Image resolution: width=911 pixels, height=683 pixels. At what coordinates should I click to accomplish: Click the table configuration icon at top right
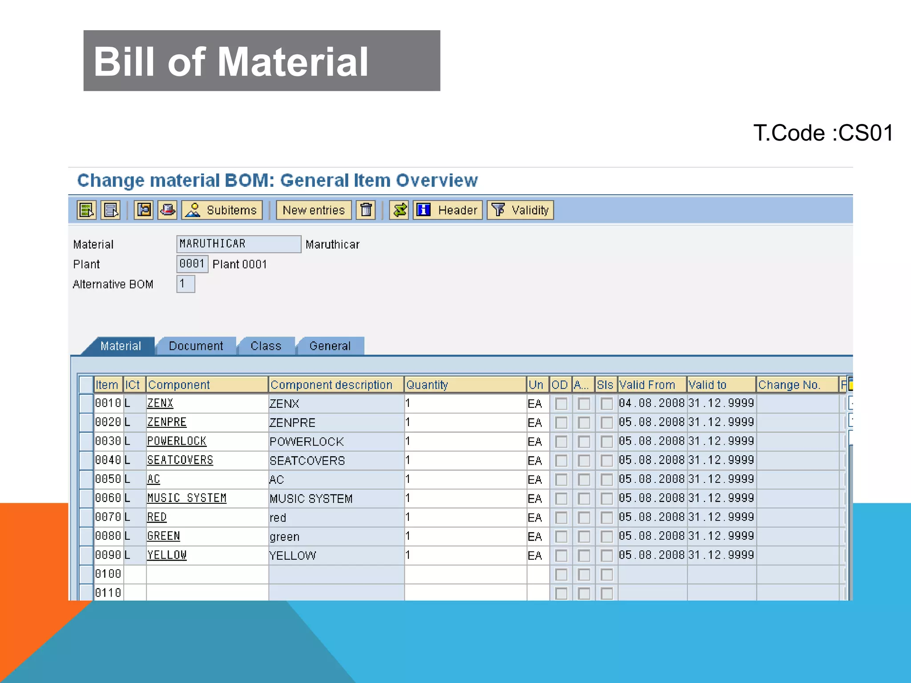[850, 384]
